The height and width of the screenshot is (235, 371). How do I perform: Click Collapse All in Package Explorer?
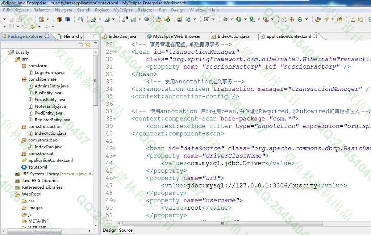coord(81,44)
